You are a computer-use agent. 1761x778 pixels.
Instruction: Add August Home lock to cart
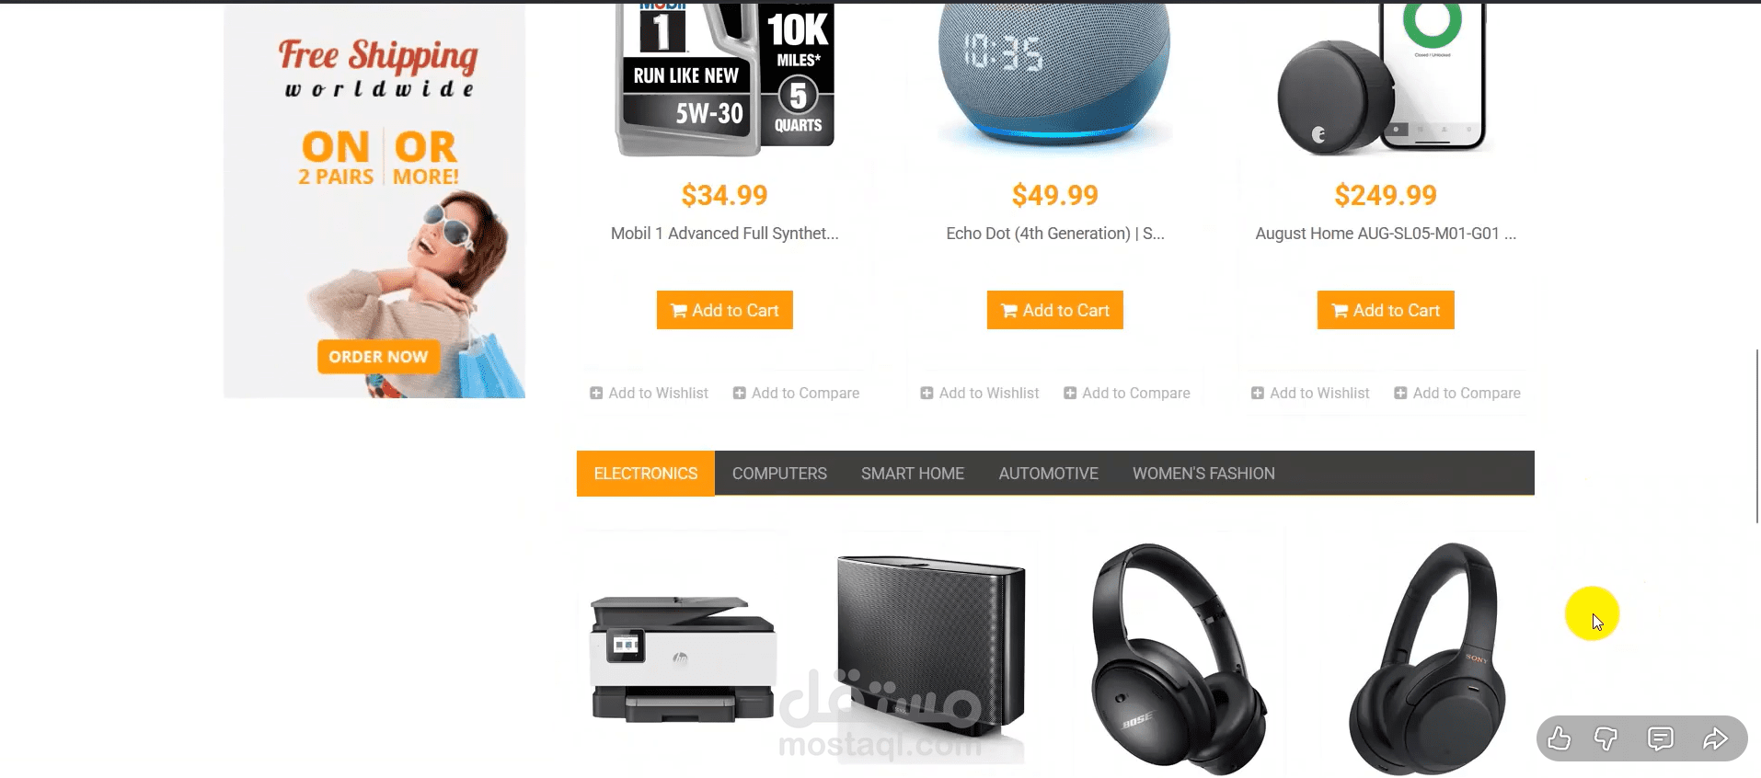tap(1386, 310)
